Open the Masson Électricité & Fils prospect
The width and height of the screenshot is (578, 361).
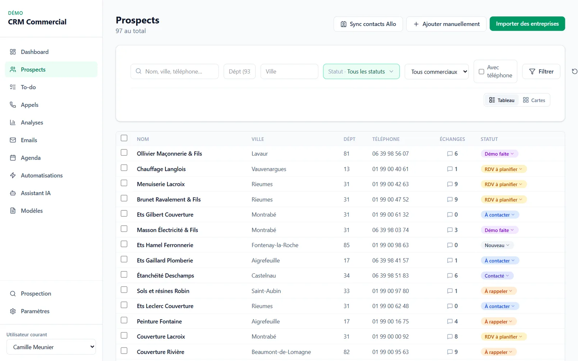tap(167, 230)
